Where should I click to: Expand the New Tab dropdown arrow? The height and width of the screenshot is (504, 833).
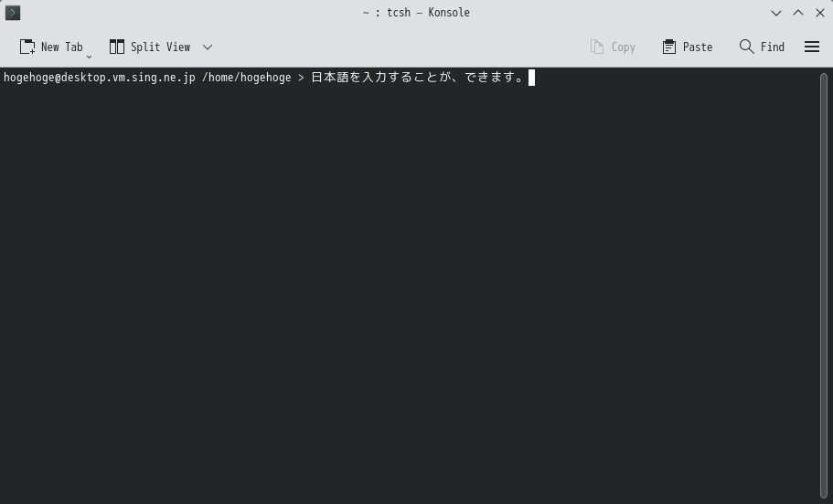(x=90, y=57)
